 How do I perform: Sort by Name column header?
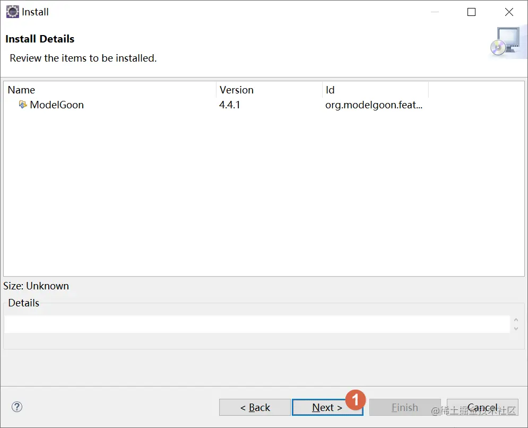110,90
